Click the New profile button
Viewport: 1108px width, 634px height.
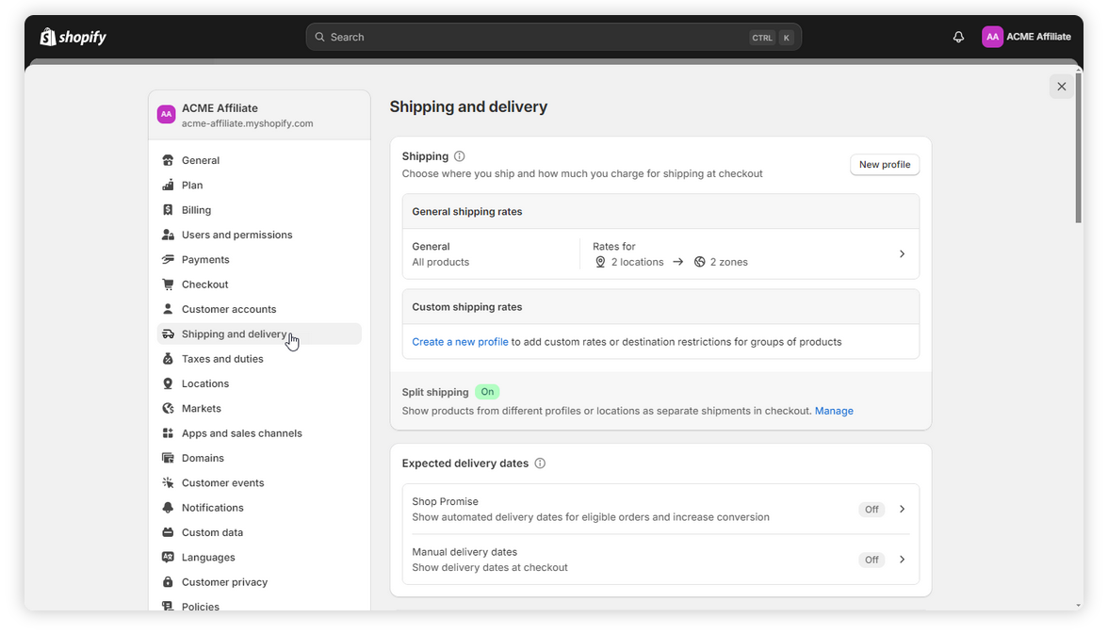coord(884,165)
